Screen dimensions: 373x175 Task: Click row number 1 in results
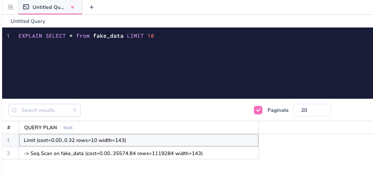(x=9, y=140)
